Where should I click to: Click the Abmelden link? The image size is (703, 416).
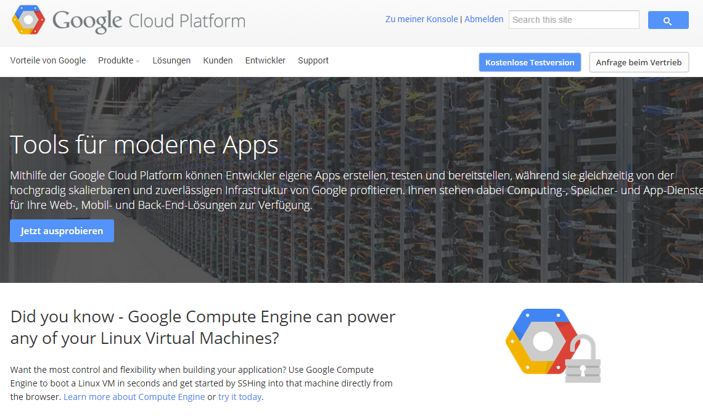pyautogui.click(x=483, y=19)
